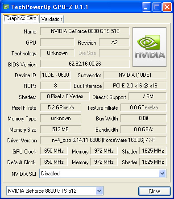Click GPU Clock row Shader value 1625 MHz
This screenshot has height=199, width=174.
[153, 151]
